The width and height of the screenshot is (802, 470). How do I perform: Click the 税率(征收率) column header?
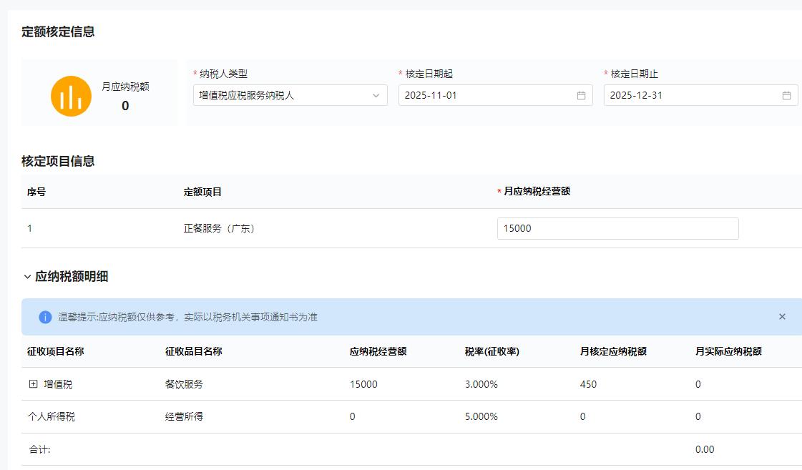pyautogui.click(x=492, y=352)
